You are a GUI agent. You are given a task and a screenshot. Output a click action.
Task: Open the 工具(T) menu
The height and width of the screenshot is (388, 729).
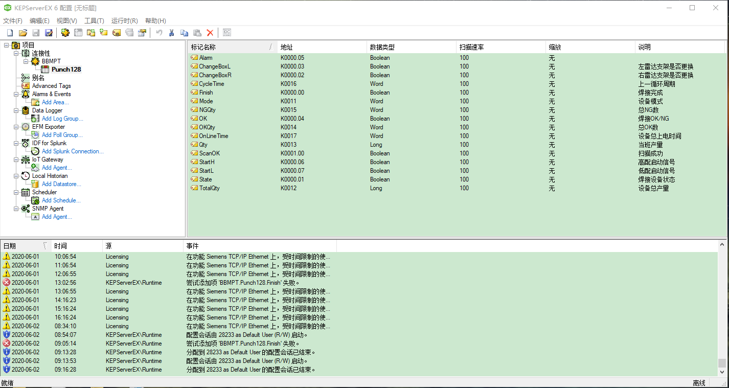(94, 21)
